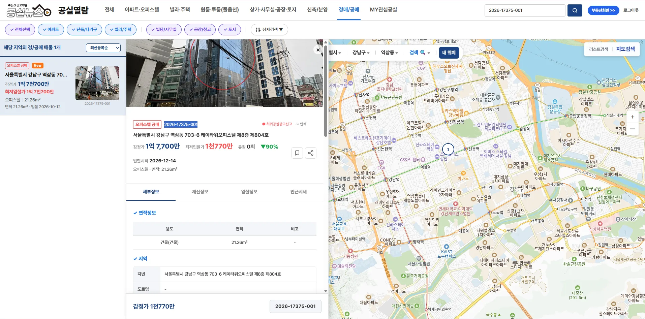Open the 원룸·투룸(풀옵션) menu
Image resolution: width=645 pixels, height=319 pixels.
coord(220,9)
